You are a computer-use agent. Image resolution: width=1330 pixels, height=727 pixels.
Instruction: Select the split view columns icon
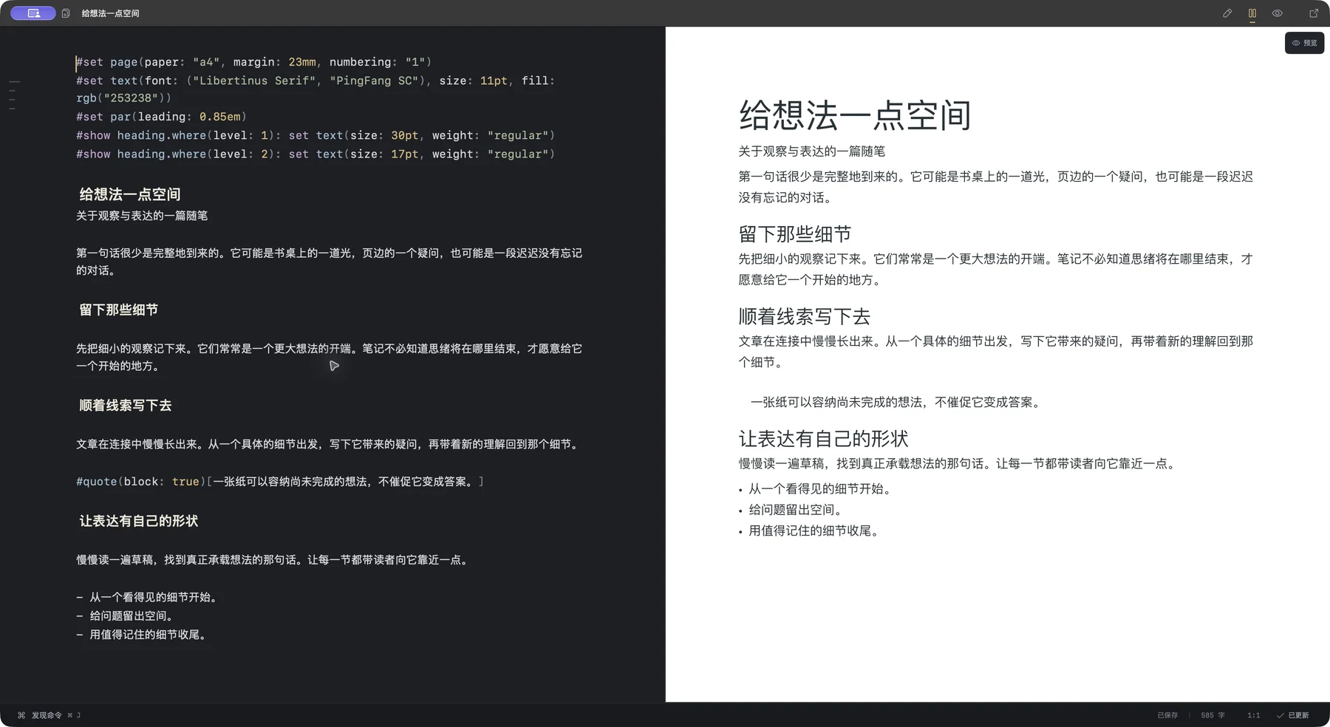click(1252, 13)
